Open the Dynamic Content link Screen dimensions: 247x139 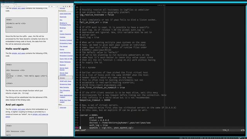[66, 40]
